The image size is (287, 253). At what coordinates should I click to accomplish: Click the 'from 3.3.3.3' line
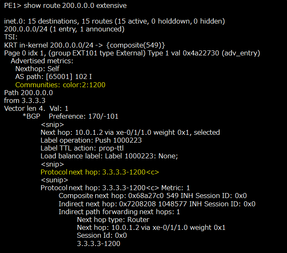(25, 100)
